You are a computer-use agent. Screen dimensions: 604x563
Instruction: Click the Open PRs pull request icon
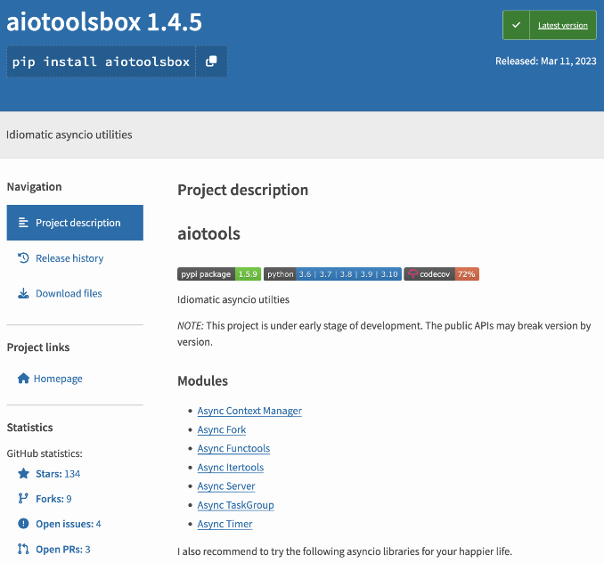point(23,550)
